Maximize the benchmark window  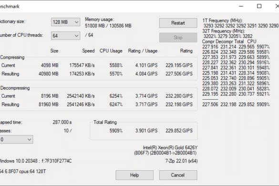click(259, 6)
